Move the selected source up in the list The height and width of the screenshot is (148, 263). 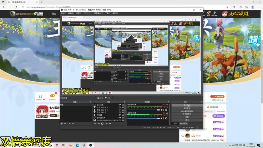coord(106,124)
